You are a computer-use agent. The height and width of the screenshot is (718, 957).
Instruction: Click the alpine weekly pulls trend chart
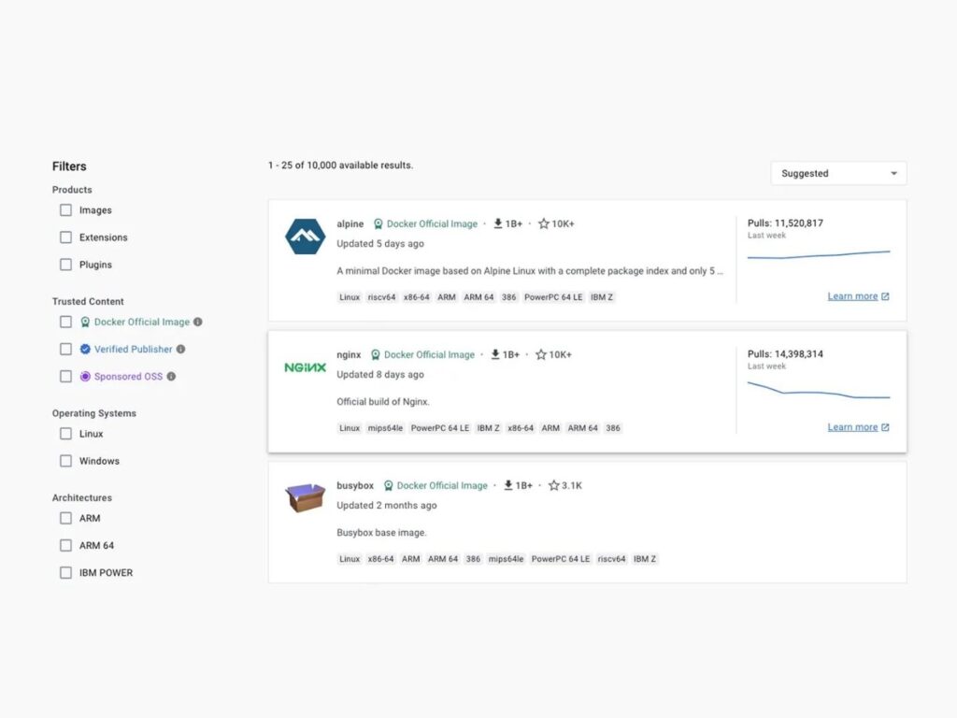(819, 254)
